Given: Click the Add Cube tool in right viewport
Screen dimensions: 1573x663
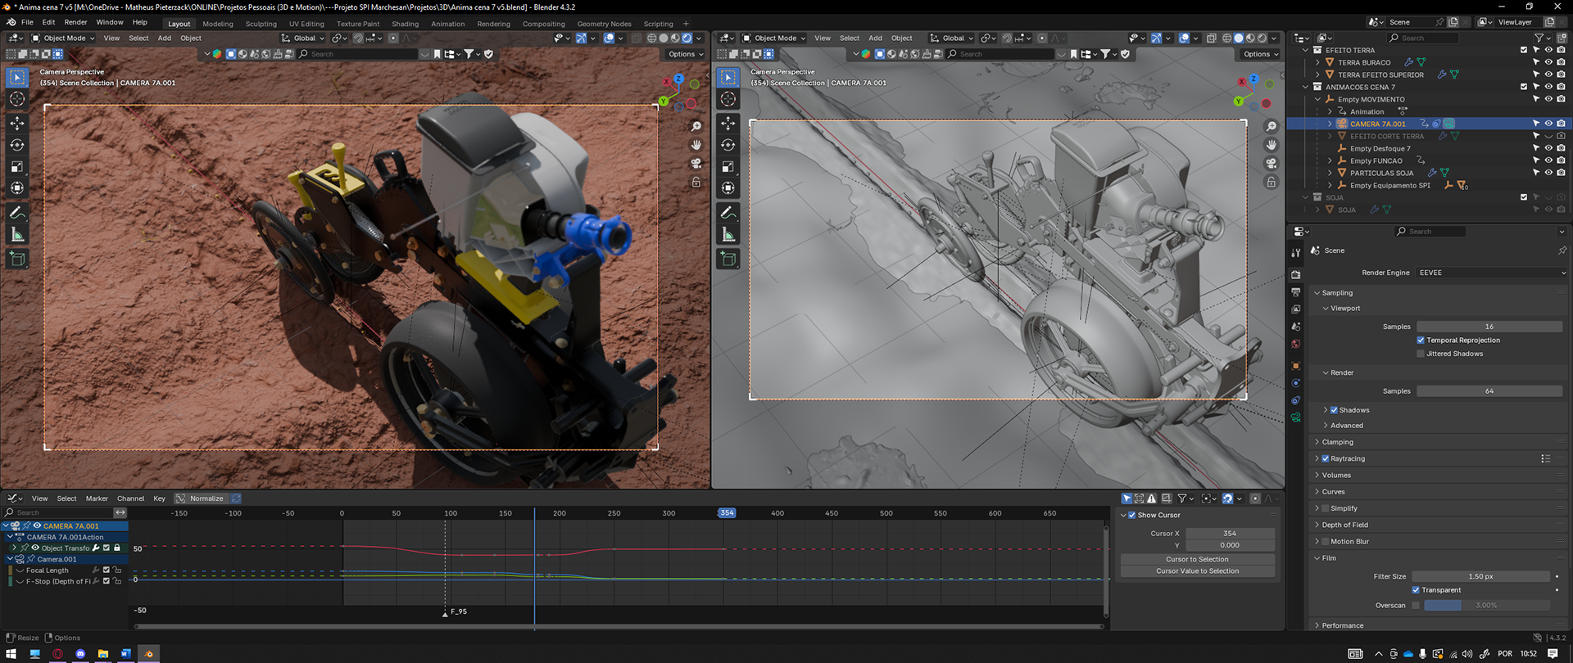Looking at the screenshot, I should (728, 259).
